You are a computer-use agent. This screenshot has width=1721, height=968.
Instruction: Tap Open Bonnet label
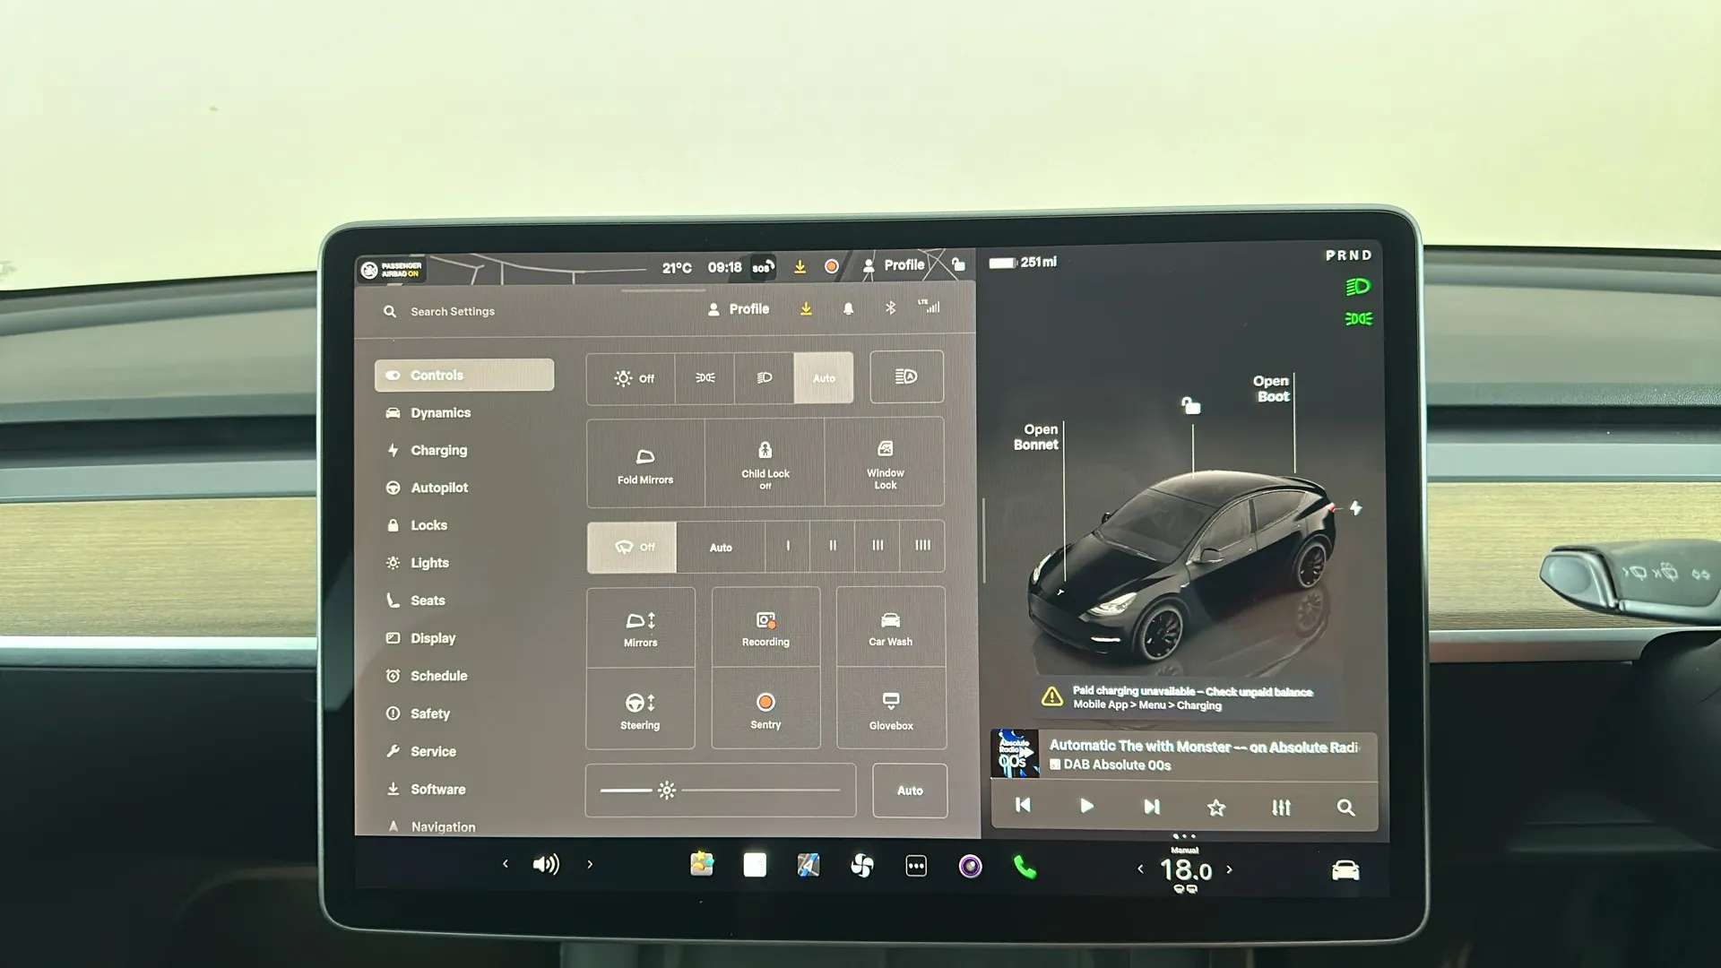click(x=1036, y=436)
